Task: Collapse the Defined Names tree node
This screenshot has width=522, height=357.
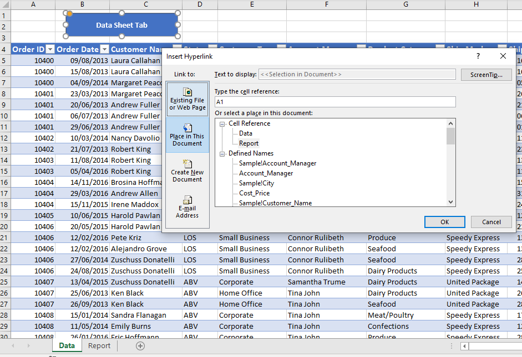Action: pos(222,154)
